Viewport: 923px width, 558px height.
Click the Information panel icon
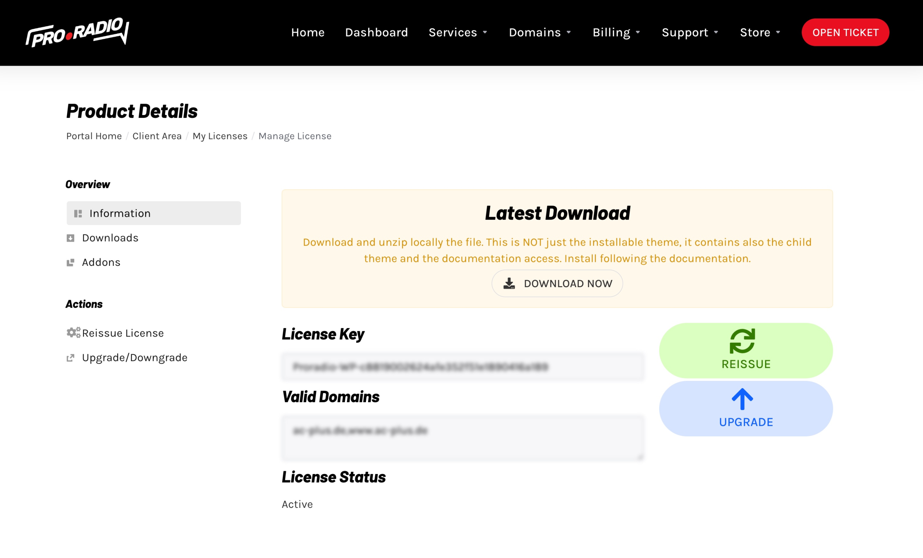78,214
